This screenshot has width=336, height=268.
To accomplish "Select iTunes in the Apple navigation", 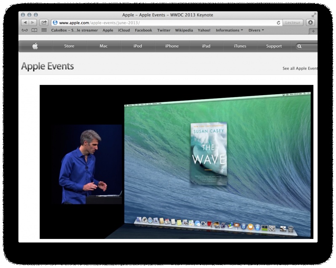I will 240,46.
